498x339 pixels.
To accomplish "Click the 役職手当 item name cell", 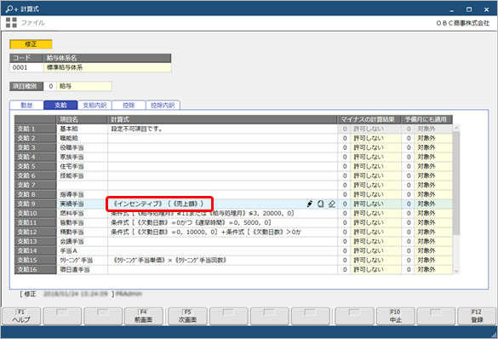I will pos(82,147).
